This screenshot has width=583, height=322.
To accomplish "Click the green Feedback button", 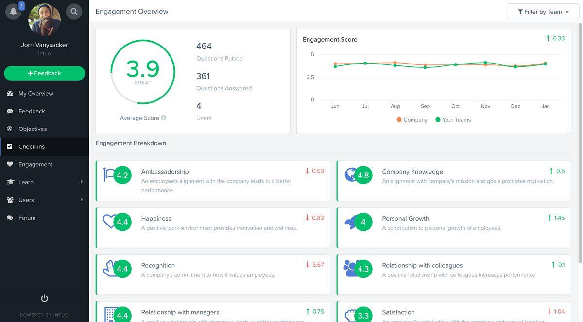I will pyautogui.click(x=44, y=73).
